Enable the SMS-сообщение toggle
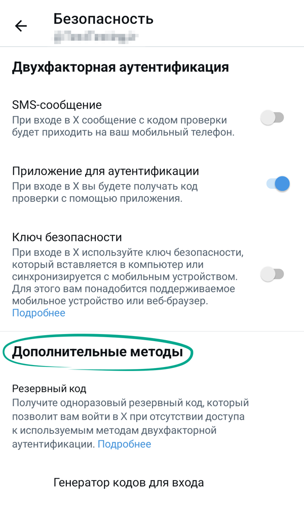This screenshot has width=304, height=513. (x=272, y=118)
